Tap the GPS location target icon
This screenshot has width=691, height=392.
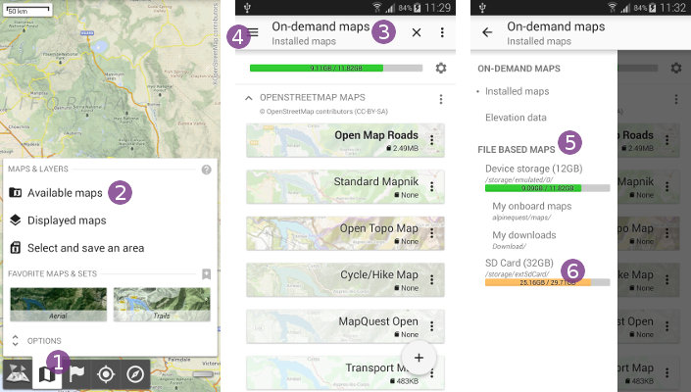click(x=106, y=374)
